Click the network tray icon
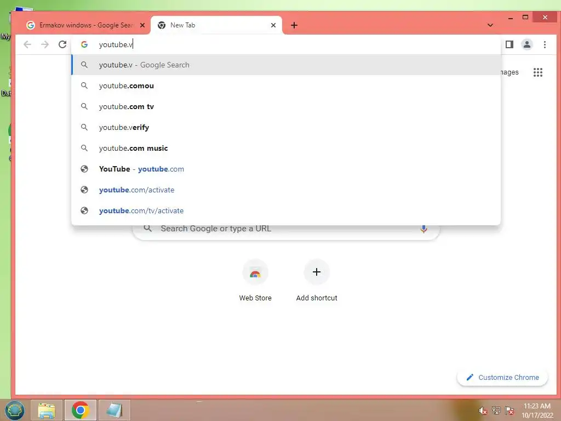 pyautogui.click(x=496, y=410)
